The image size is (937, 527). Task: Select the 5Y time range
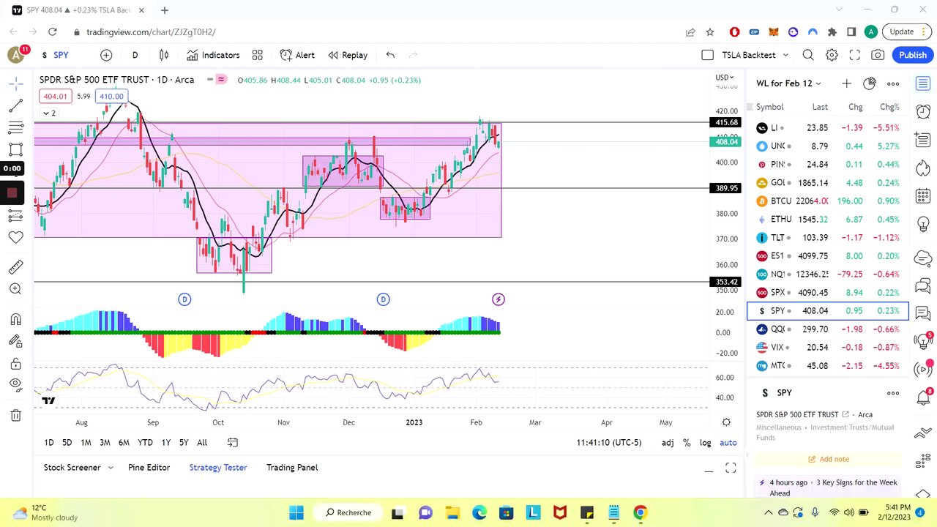pos(184,442)
